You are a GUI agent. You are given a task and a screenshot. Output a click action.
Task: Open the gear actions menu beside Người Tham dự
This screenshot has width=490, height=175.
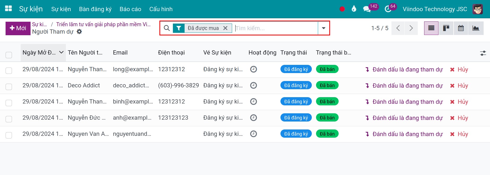79,32
